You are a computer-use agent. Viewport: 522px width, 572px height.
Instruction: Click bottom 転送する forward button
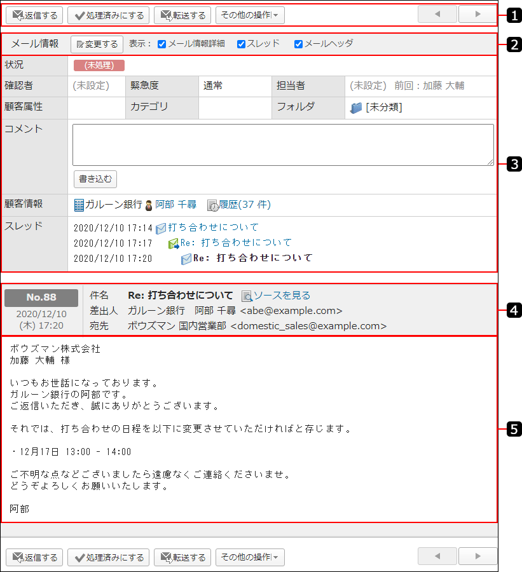coord(182,557)
